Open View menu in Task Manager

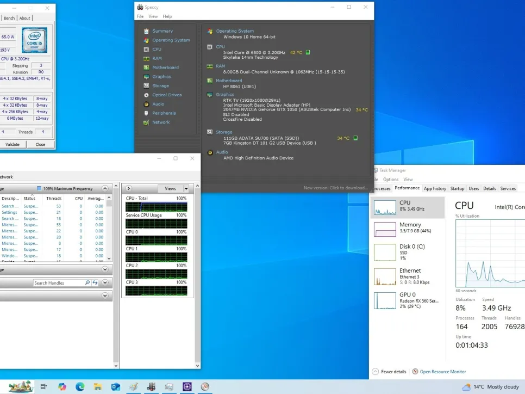[408, 180]
